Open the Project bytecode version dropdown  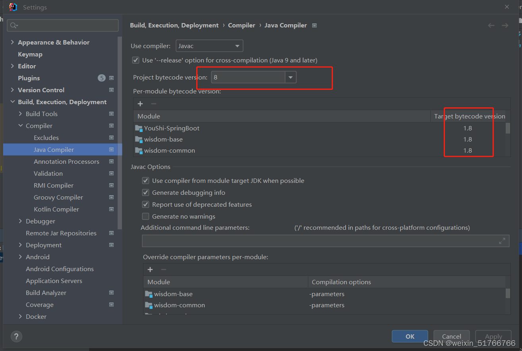291,77
